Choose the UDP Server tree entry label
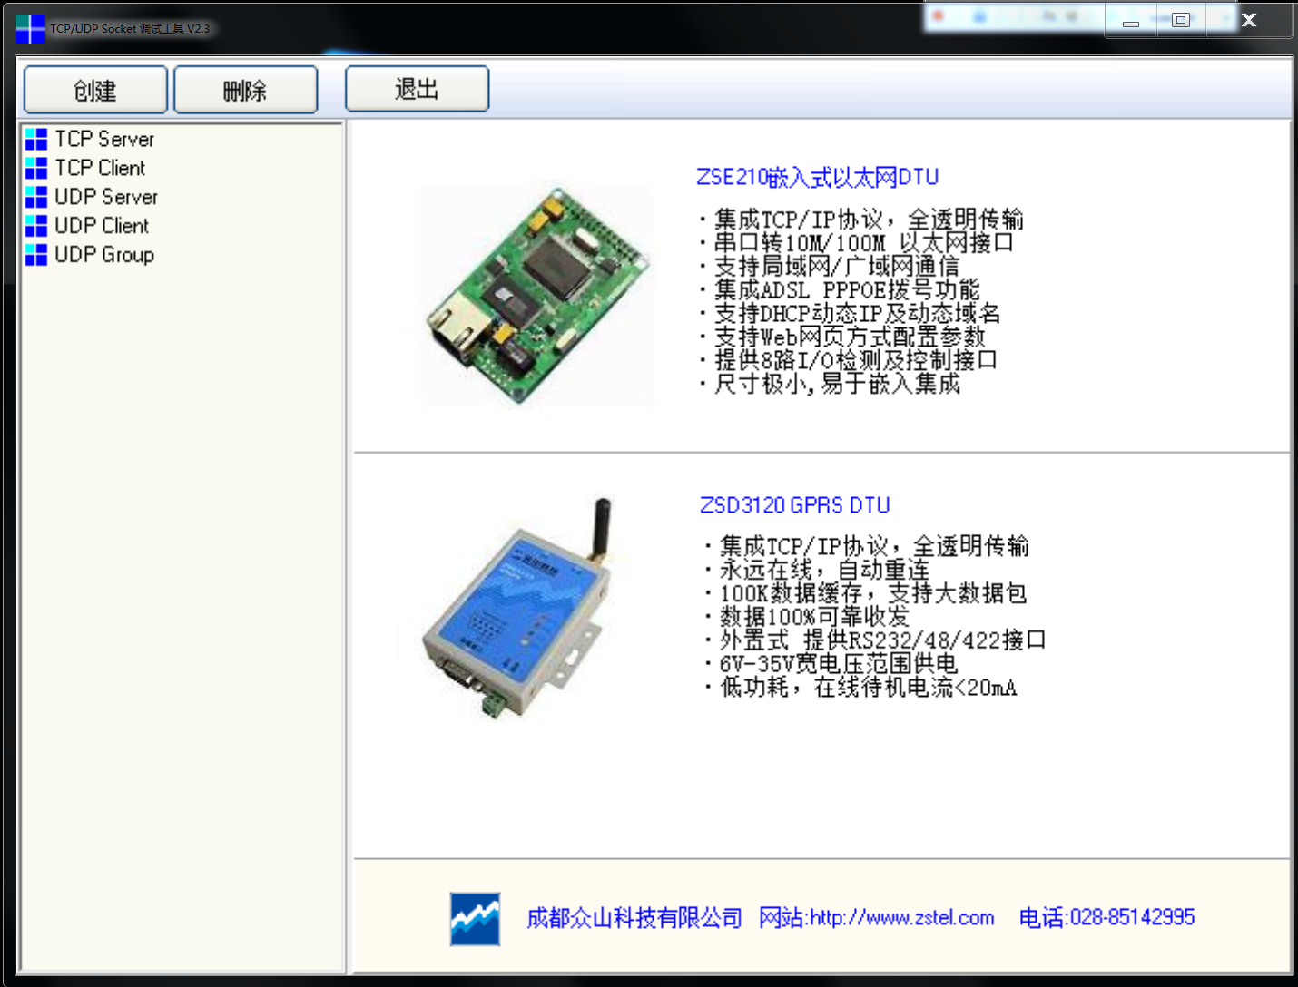This screenshot has height=987, width=1298. tap(106, 197)
